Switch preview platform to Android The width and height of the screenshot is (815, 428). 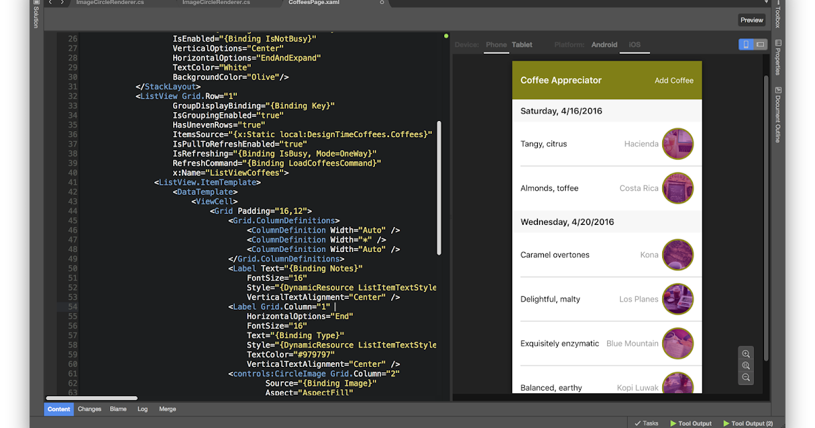click(x=604, y=45)
